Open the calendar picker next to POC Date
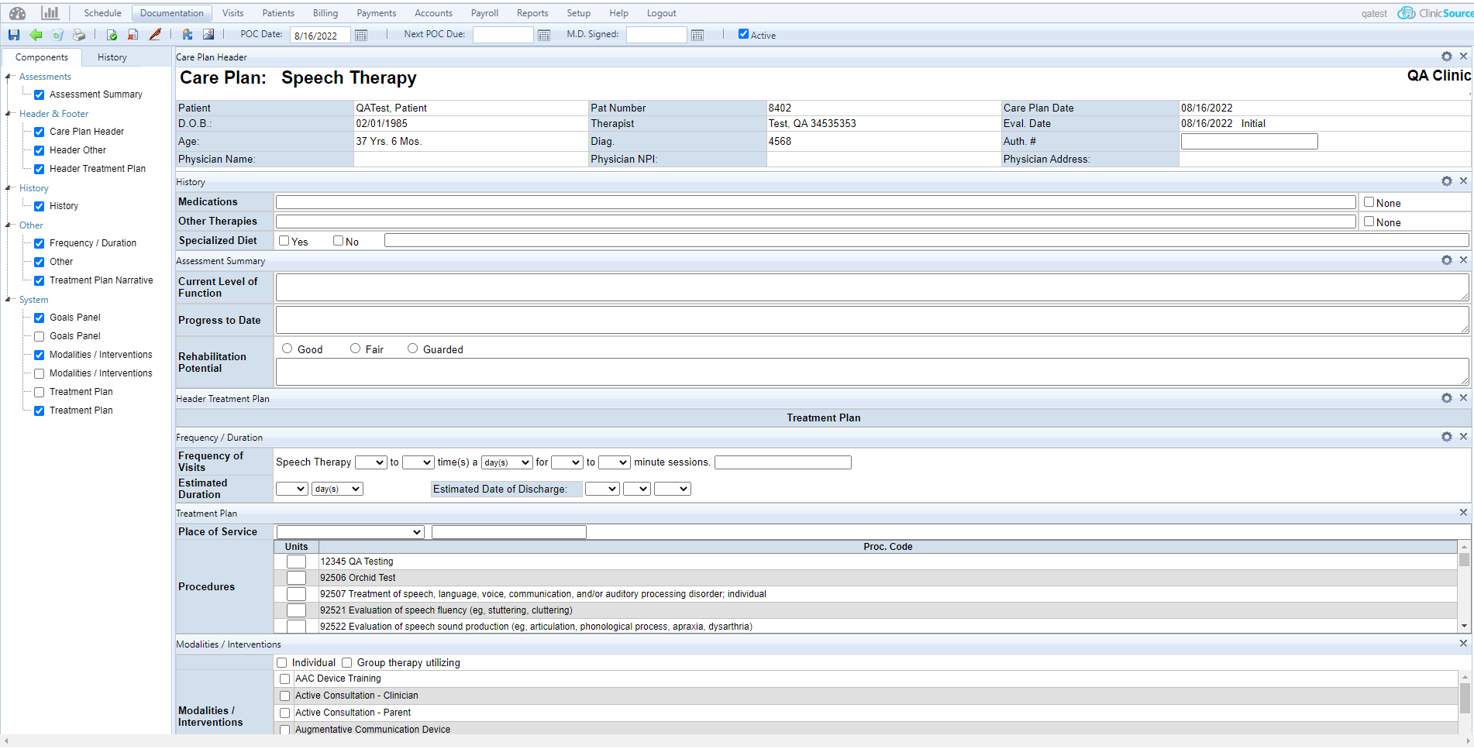Screen dimensions: 1474x749 (x=361, y=35)
